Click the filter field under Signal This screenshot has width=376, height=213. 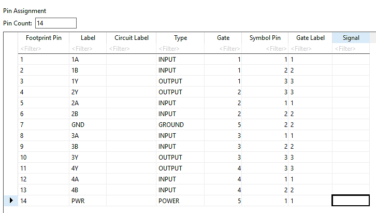(x=351, y=49)
